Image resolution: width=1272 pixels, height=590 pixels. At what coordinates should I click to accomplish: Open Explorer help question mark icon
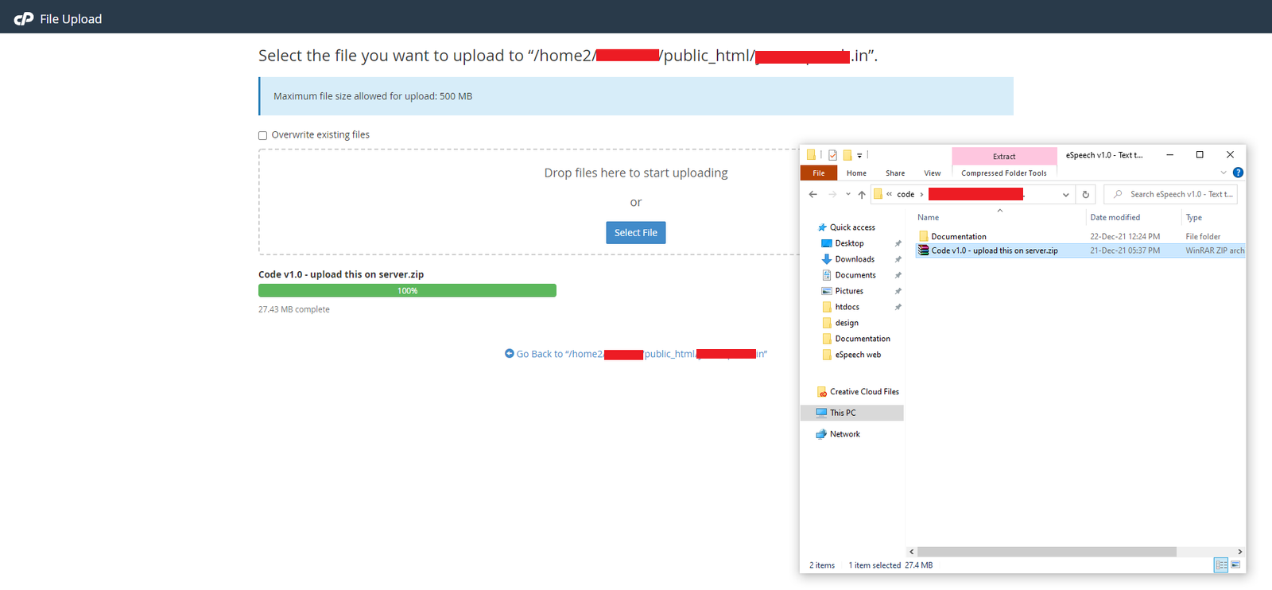point(1238,173)
